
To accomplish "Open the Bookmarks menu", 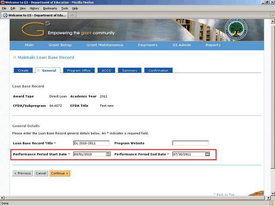I will pyautogui.click(x=50, y=9).
